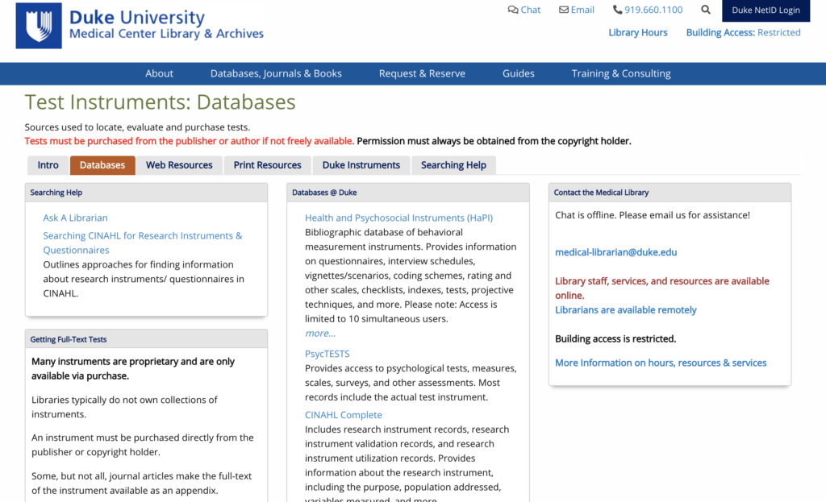
Task: Open Searching CINAHL for Research Instruments link
Action: click(x=142, y=243)
